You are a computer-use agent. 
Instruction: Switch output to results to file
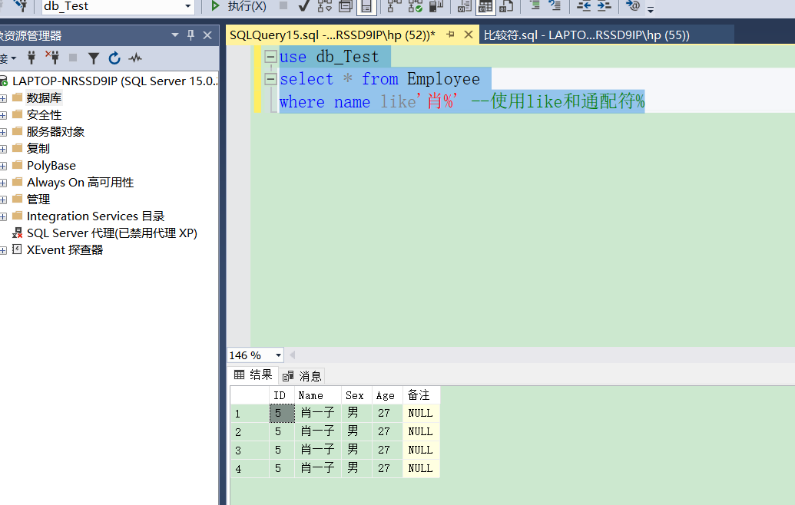pyautogui.click(x=506, y=6)
